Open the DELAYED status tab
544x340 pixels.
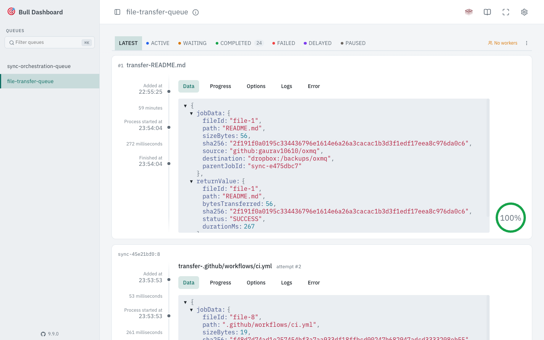(318, 43)
